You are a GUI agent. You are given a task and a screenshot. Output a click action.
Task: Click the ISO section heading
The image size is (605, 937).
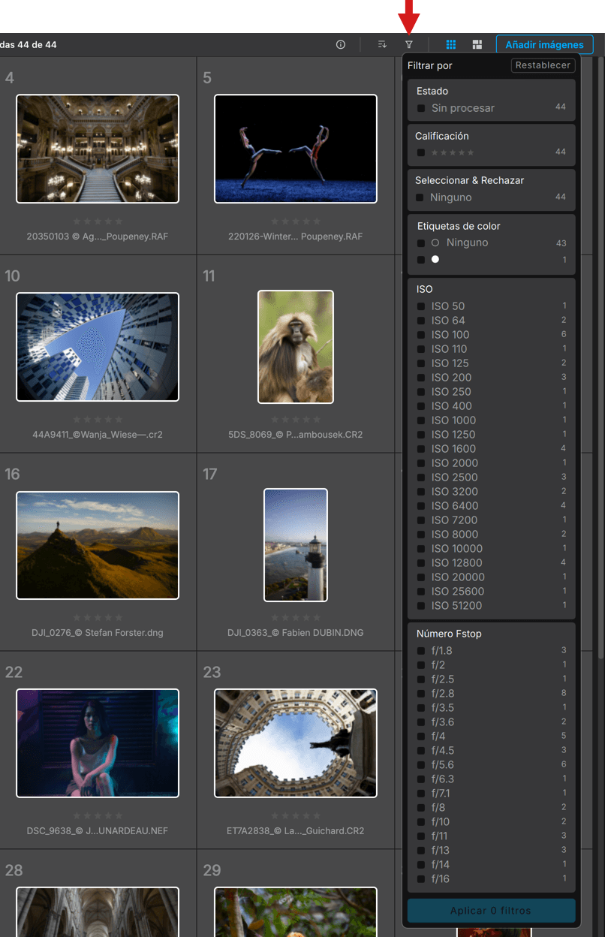click(x=425, y=289)
